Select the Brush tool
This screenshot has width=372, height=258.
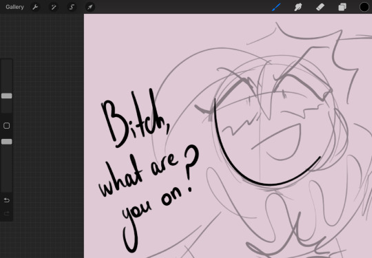click(276, 7)
